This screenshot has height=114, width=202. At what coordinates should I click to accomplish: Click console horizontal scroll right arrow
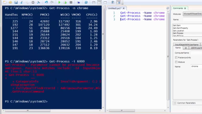[100, 111]
